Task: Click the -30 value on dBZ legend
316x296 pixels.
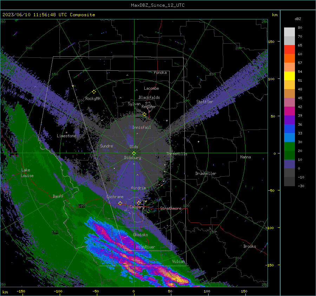Action: (301, 186)
